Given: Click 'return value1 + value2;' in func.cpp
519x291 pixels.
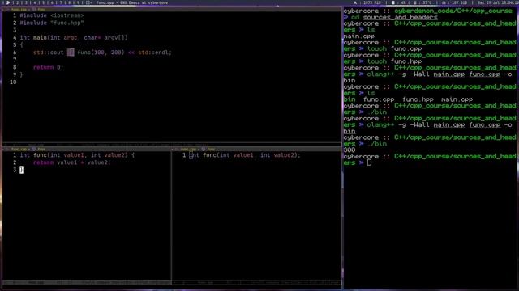Looking at the screenshot, I should click(x=72, y=162).
